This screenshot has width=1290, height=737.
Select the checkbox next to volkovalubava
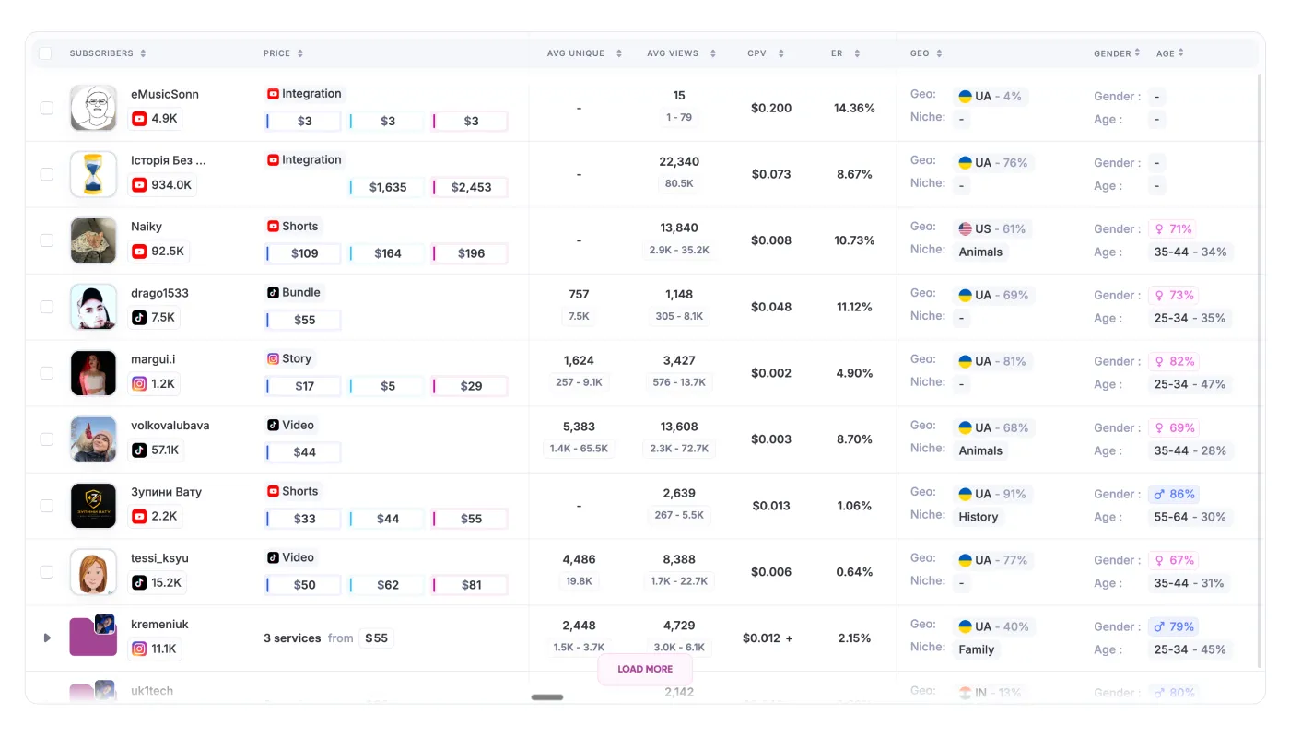[46, 439]
